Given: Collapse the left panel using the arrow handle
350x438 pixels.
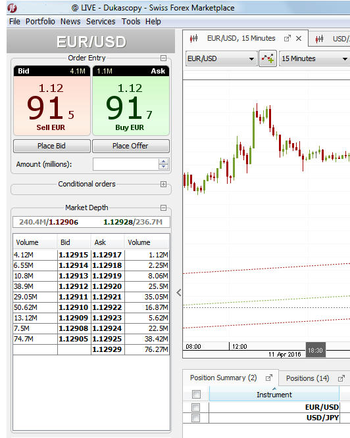Looking at the screenshot, I should tap(179, 292).
